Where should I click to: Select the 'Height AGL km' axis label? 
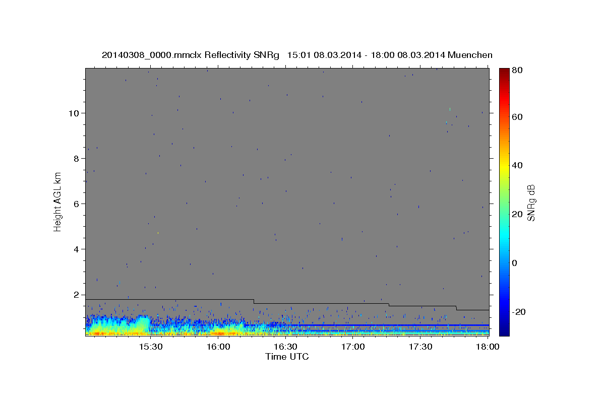[x=58, y=202]
